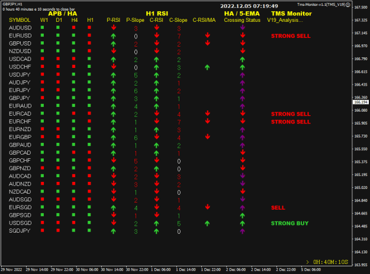Click the EURCAD STRONG SELL signal
The height and width of the screenshot is (274, 370).
tap(291, 114)
